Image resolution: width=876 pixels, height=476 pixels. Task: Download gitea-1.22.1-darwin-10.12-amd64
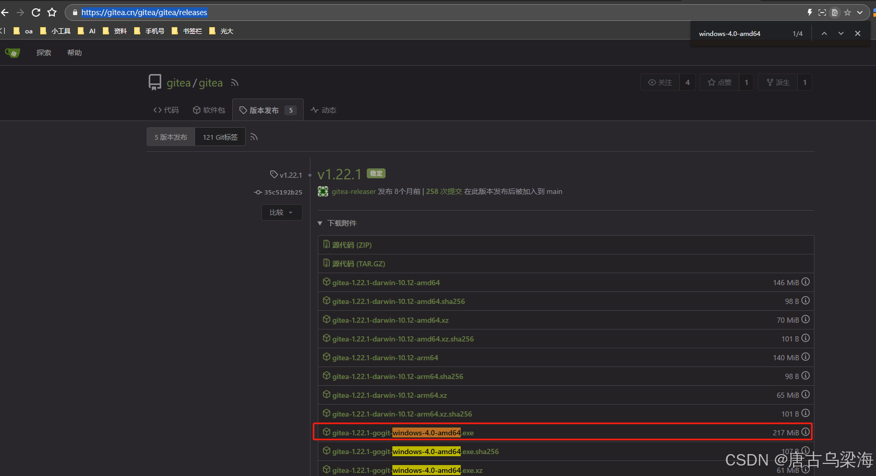(386, 283)
